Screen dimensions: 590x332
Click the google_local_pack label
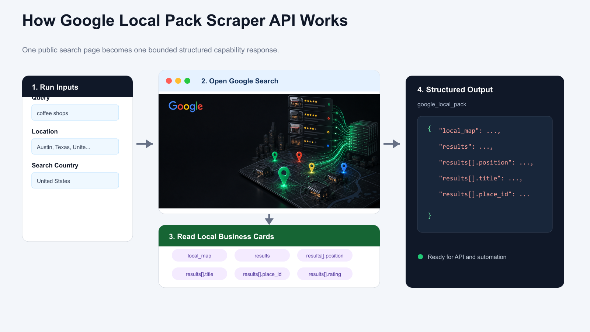[442, 104]
